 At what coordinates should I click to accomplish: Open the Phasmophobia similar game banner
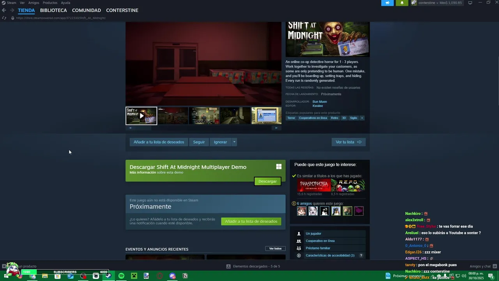pos(314,185)
